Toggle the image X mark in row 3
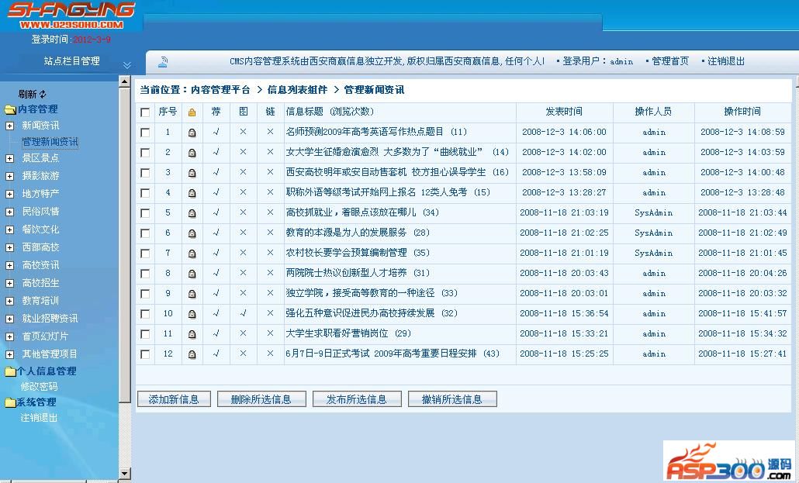 click(243, 172)
